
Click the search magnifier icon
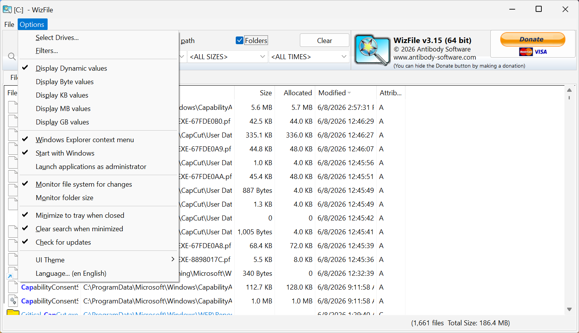[12, 56]
